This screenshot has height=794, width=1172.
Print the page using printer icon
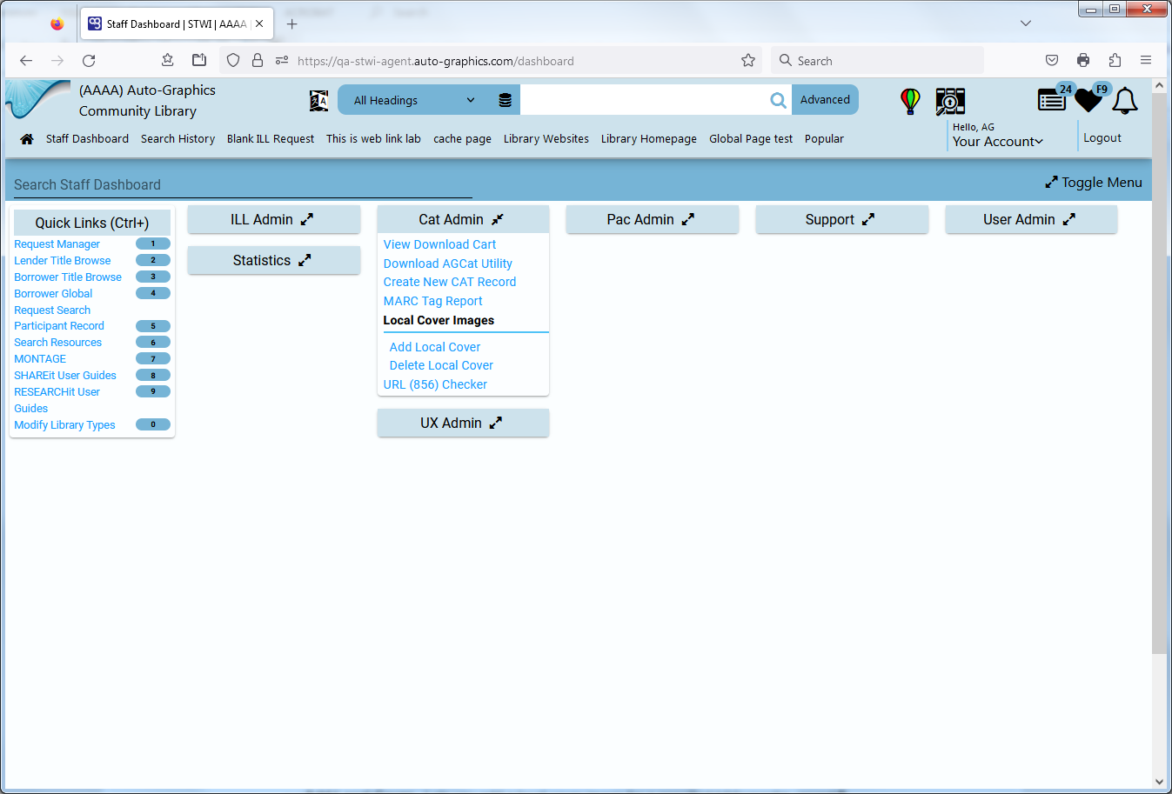click(1083, 61)
